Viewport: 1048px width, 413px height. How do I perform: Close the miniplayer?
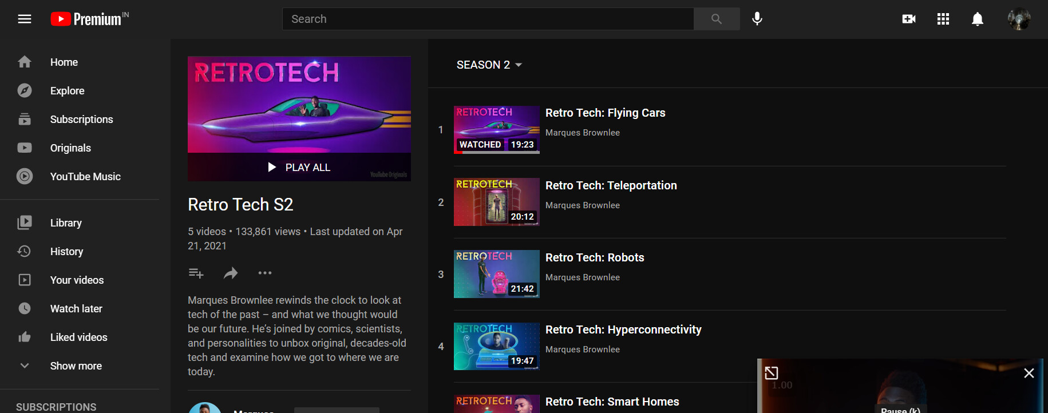coord(1029,373)
